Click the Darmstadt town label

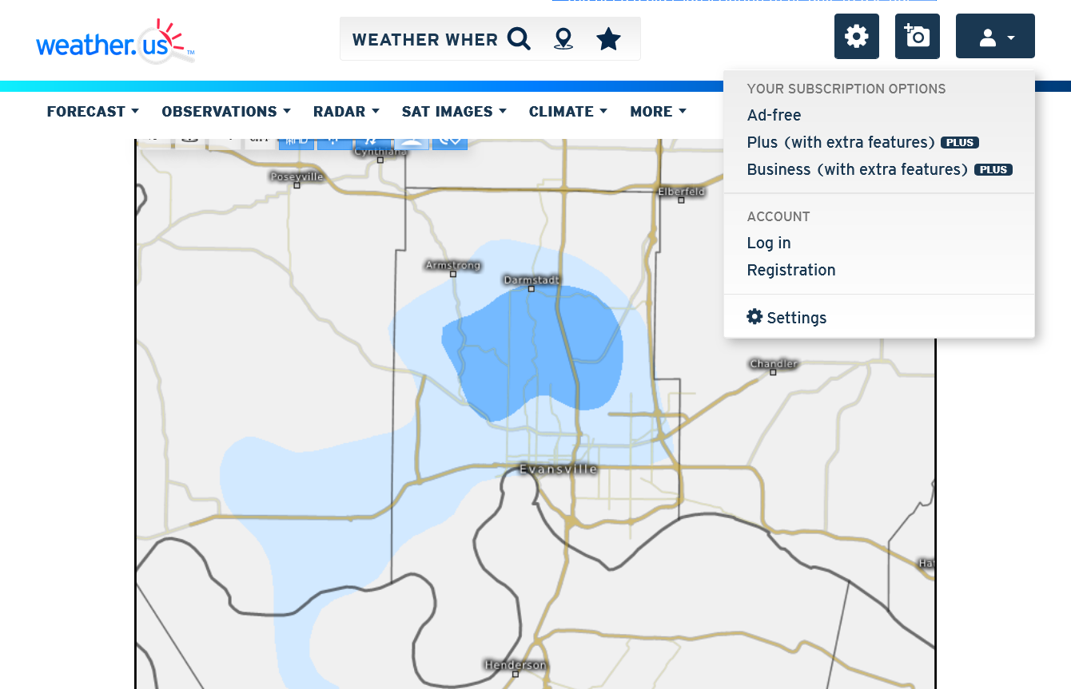point(532,280)
